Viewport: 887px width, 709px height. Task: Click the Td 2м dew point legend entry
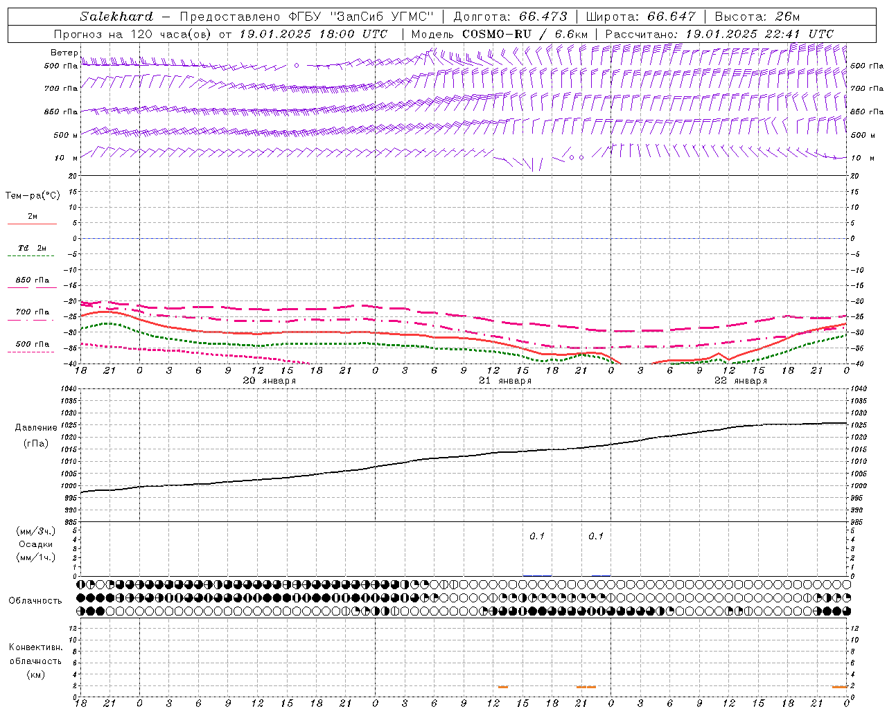[32, 251]
